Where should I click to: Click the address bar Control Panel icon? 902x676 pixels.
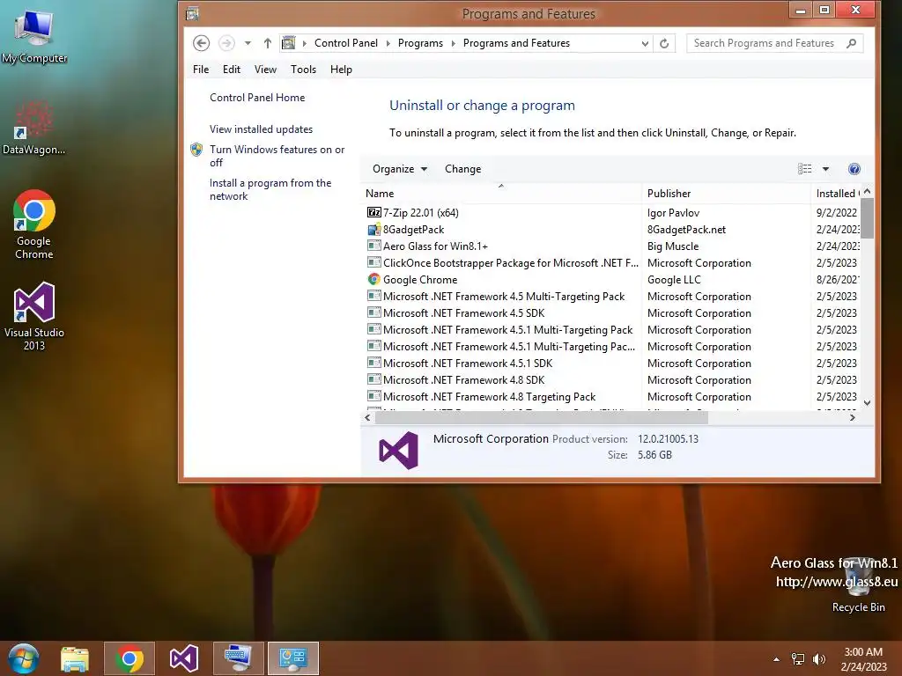click(289, 43)
